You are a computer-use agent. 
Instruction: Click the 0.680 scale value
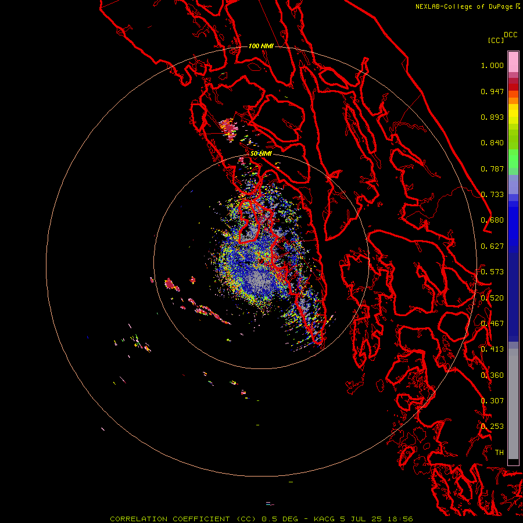click(x=492, y=220)
